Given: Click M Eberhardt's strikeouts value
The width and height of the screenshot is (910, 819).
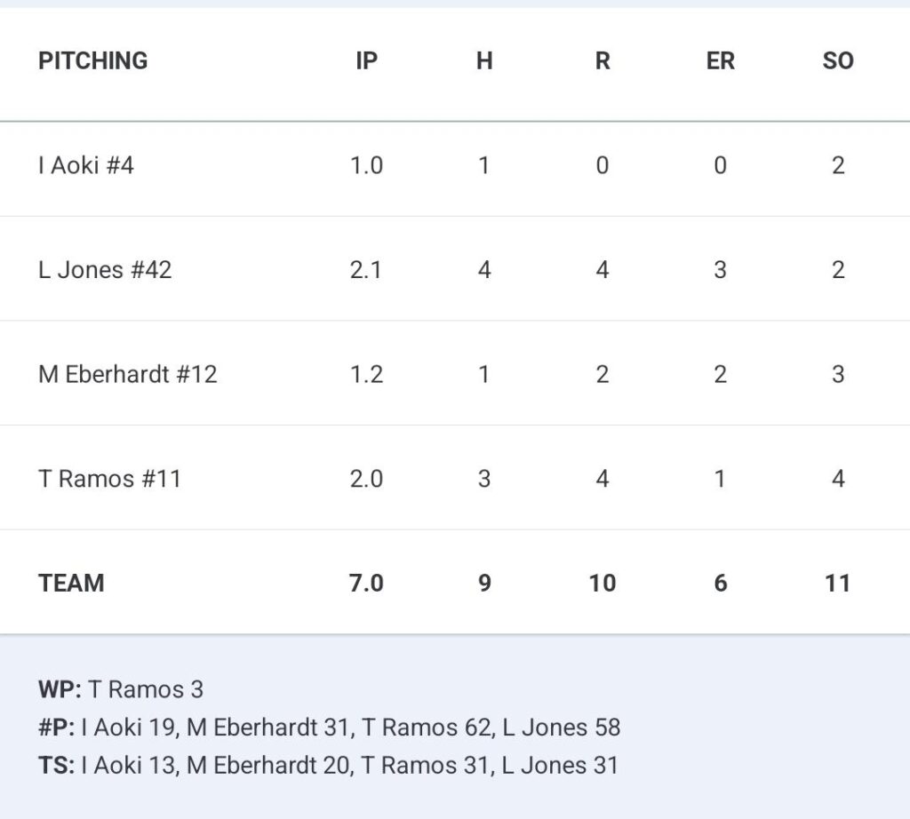Looking at the screenshot, I should click(x=837, y=374).
